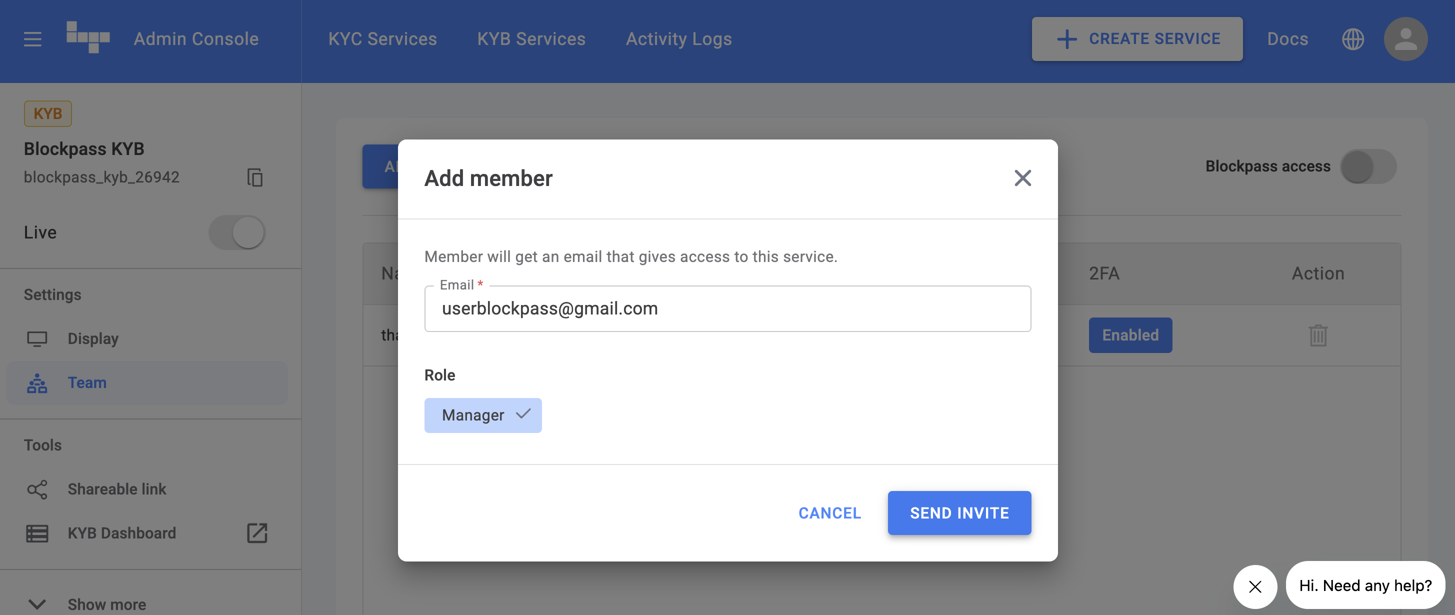The image size is (1455, 615).
Task: Click the Email input field
Action: 727,309
